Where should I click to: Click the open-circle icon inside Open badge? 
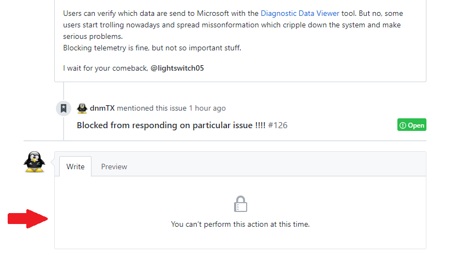[403, 125]
